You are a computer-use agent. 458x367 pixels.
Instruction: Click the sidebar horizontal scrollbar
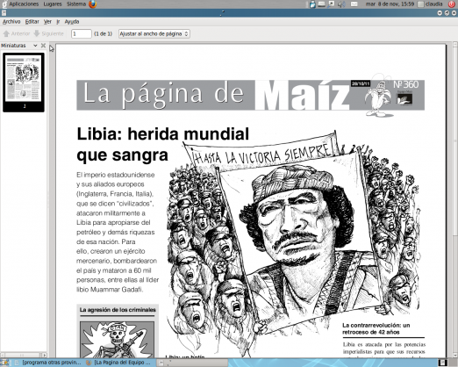[24, 355]
